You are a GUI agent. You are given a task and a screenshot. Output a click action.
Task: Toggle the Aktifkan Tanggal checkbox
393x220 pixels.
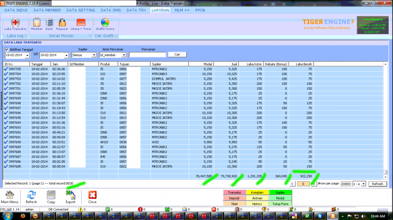7,49
